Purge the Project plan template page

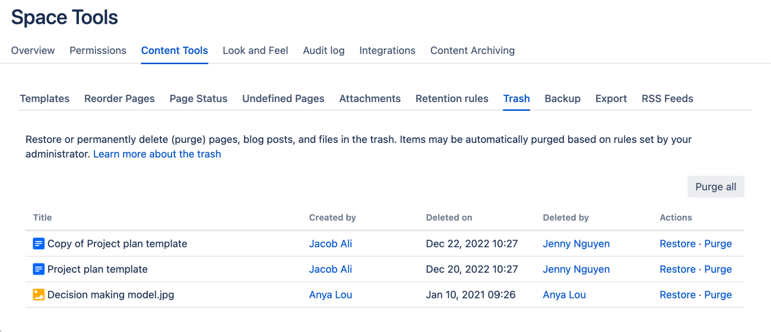point(718,269)
